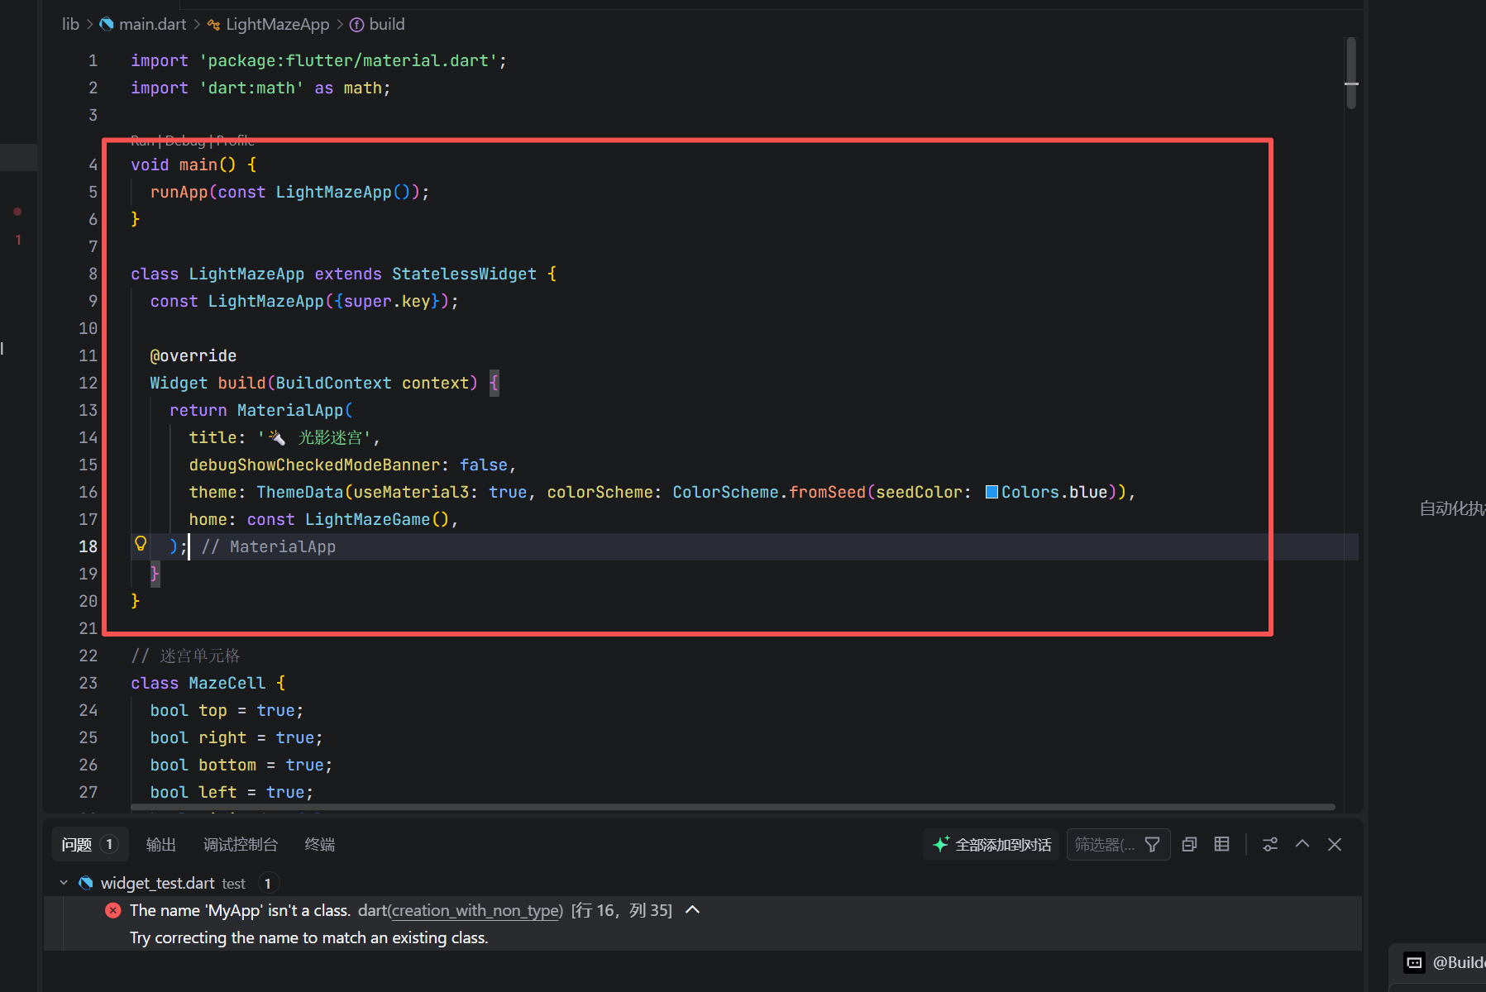Viewport: 1486px width, 992px height.
Task: Click the Dart file icon next to widget_test.dart
Action: [x=86, y=883]
